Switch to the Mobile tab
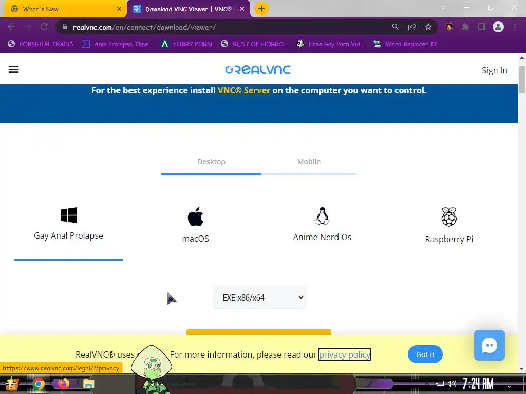This screenshot has width=526, height=394. [x=309, y=162]
